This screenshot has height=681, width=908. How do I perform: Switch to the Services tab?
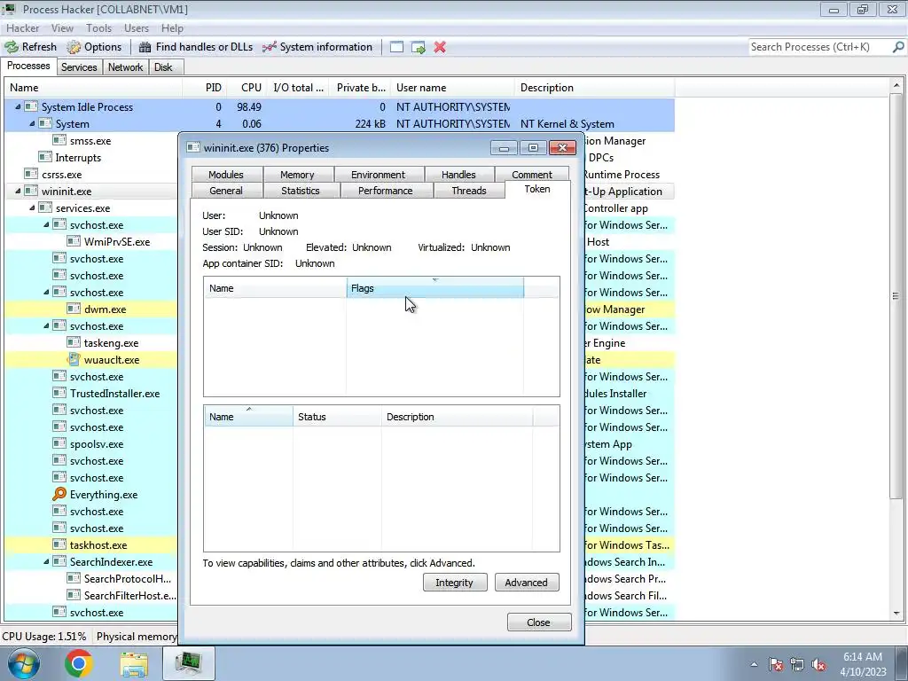point(79,67)
